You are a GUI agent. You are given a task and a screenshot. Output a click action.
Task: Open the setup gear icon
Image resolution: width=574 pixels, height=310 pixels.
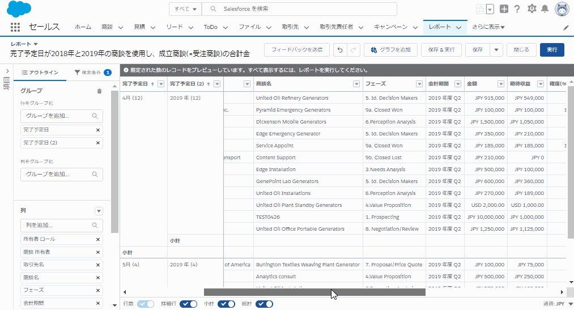[532, 9]
